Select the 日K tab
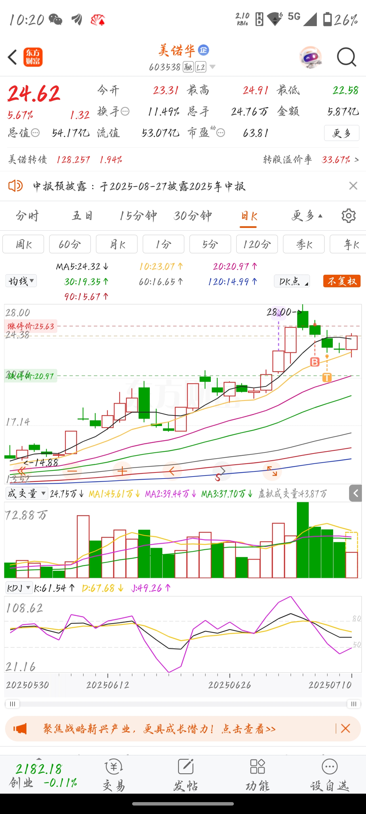Image resolution: width=366 pixels, height=814 pixels. click(x=249, y=216)
